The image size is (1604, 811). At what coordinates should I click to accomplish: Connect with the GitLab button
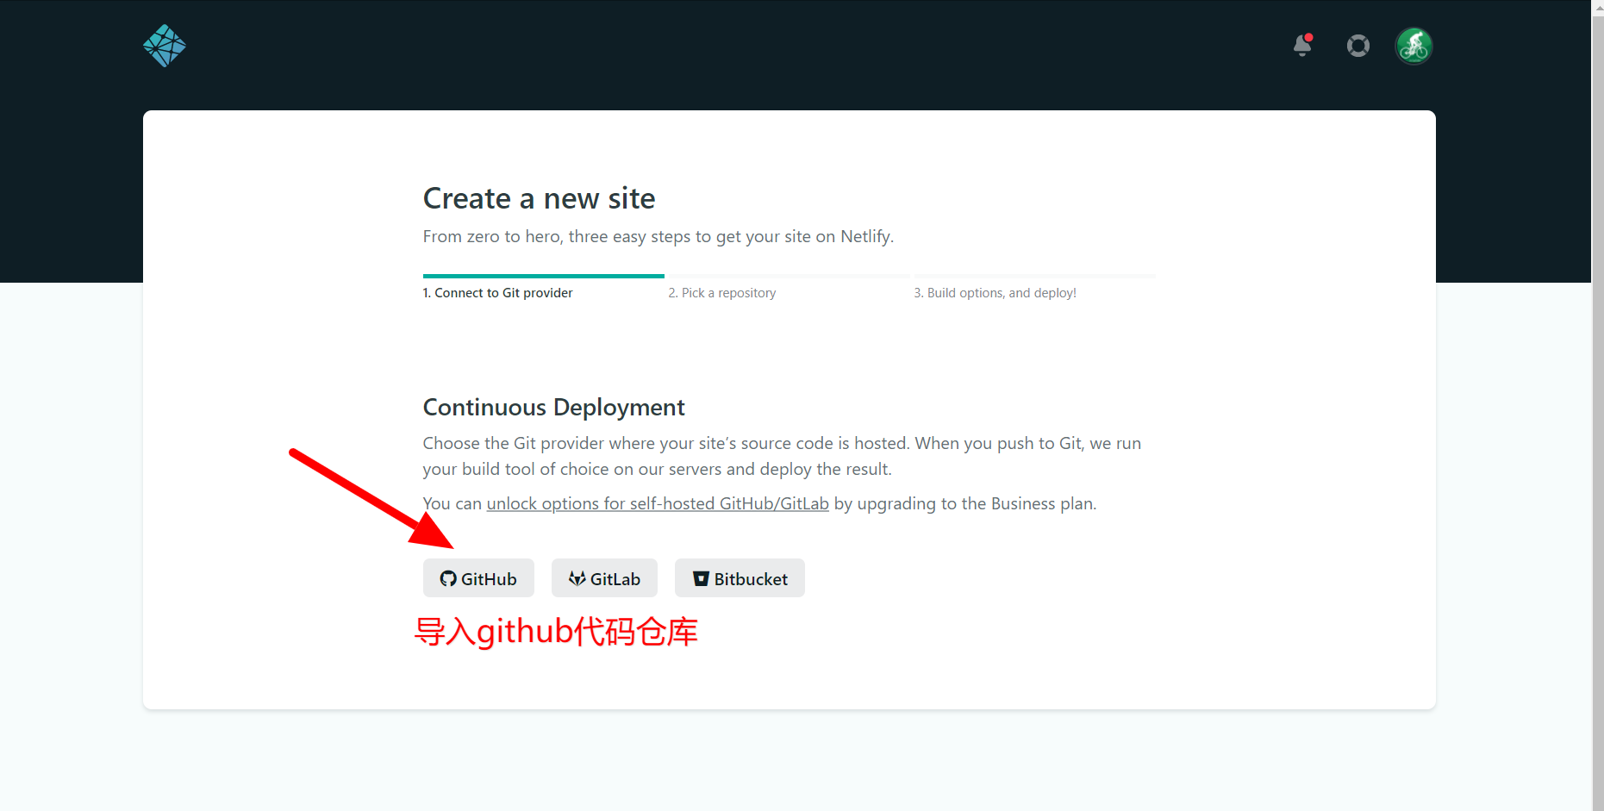click(604, 578)
